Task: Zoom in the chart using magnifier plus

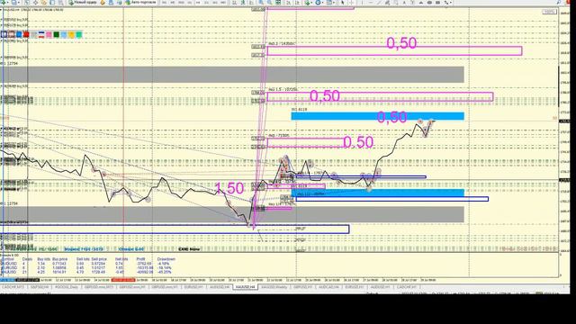Action: 261,2
